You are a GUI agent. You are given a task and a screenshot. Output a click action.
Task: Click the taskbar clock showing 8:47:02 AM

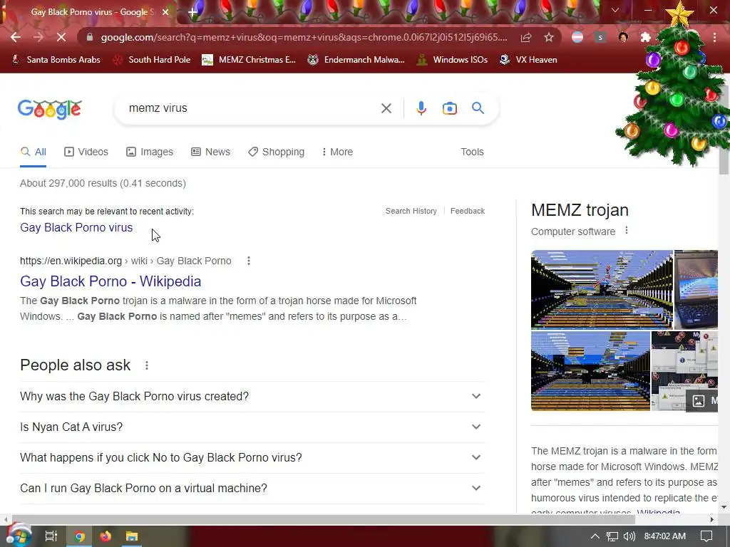(x=665, y=536)
